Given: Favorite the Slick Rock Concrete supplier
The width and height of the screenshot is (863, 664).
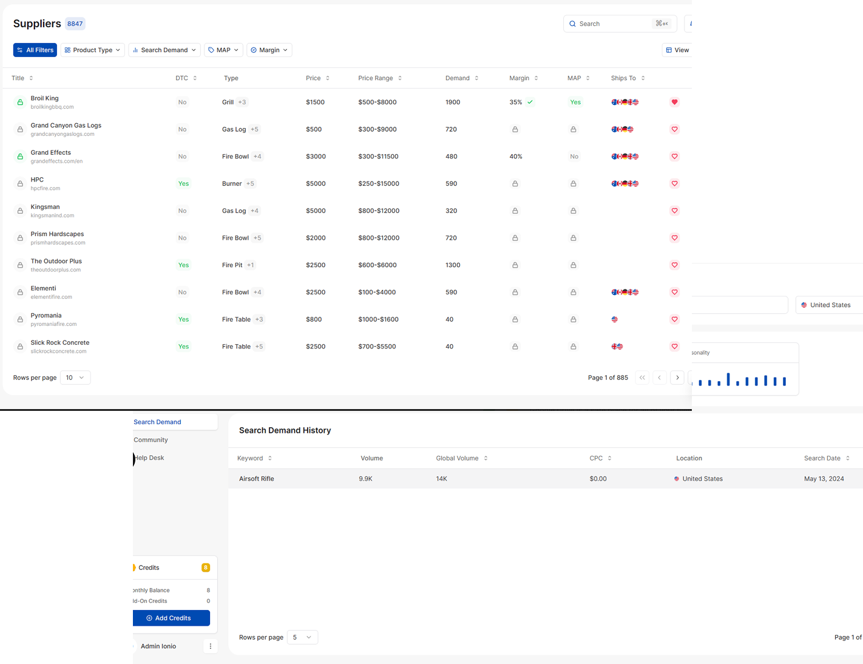Looking at the screenshot, I should 674,347.
